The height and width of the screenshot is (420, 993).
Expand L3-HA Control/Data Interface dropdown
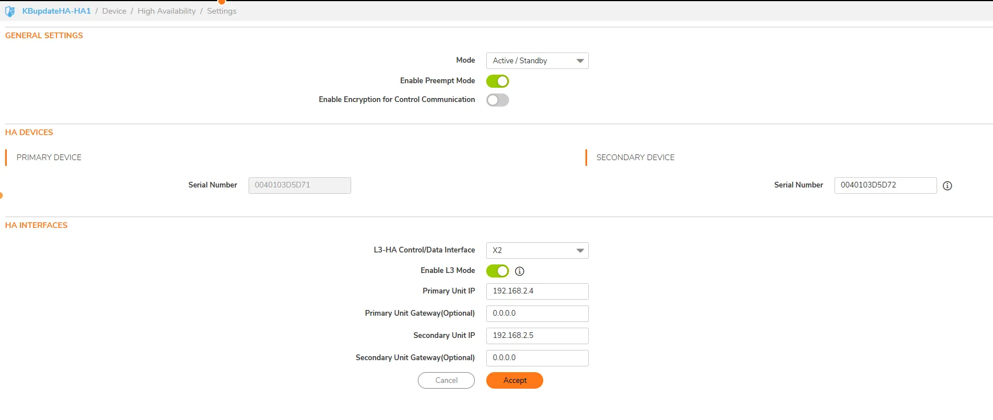pyautogui.click(x=537, y=251)
